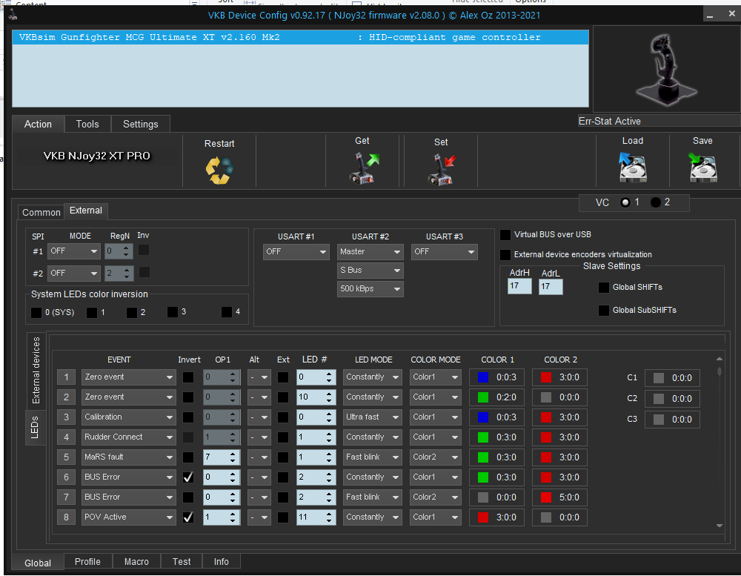The height and width of the screenshot is (576, 741).
Task: Select VC radio option 1
Action: click(x=625, y=202)
